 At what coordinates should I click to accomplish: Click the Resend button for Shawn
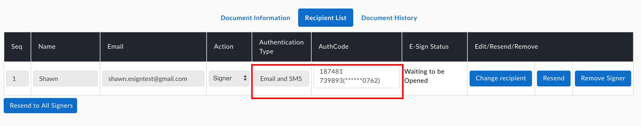[554, 79]
